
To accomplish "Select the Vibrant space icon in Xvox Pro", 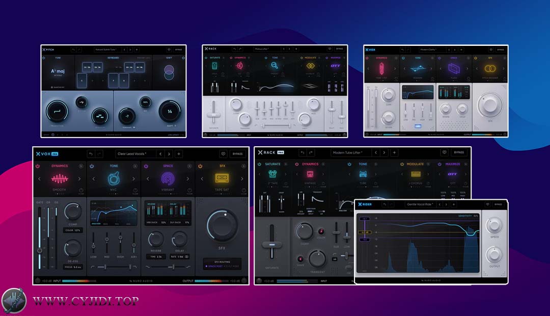I will (x=168, y=178).
